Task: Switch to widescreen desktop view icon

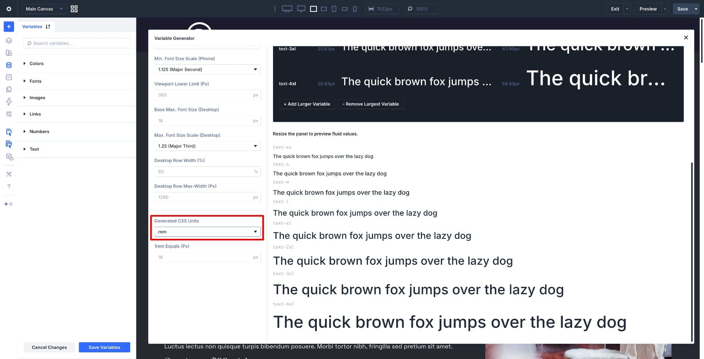Action: (x=287, y=9)
